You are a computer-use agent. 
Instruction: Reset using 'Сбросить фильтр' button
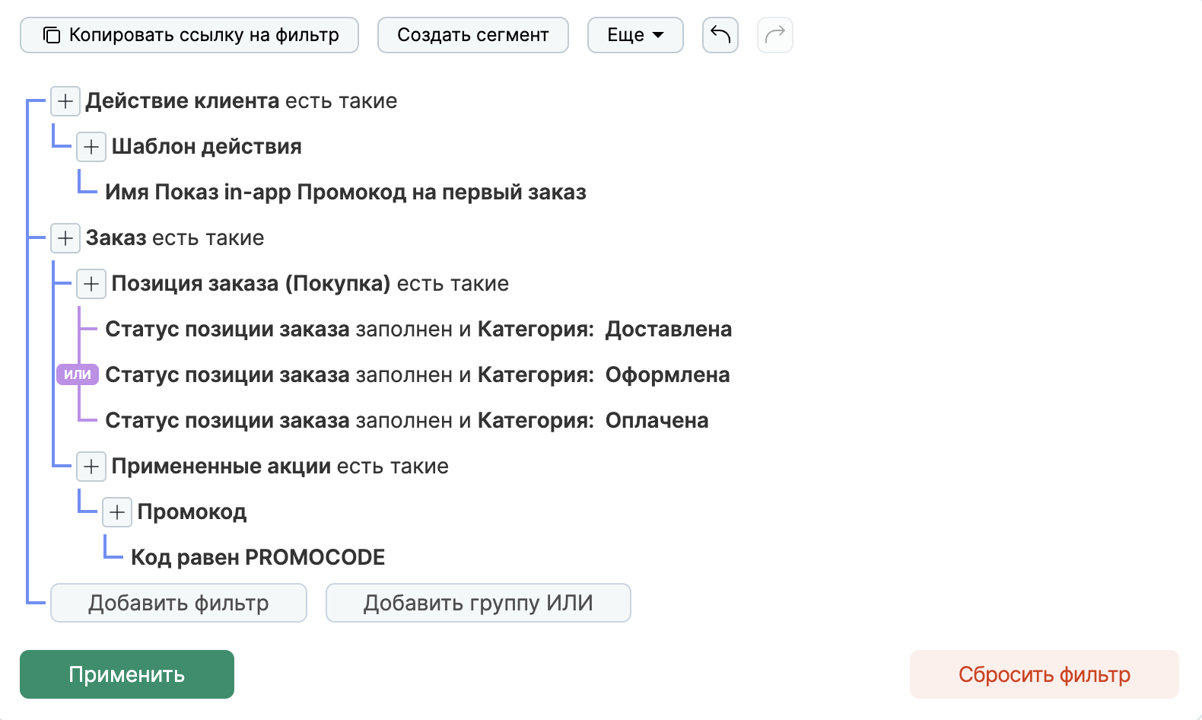(x=1045, y=674)
